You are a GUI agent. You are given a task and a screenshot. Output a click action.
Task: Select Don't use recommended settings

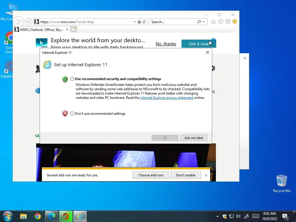tap(72, 114)
